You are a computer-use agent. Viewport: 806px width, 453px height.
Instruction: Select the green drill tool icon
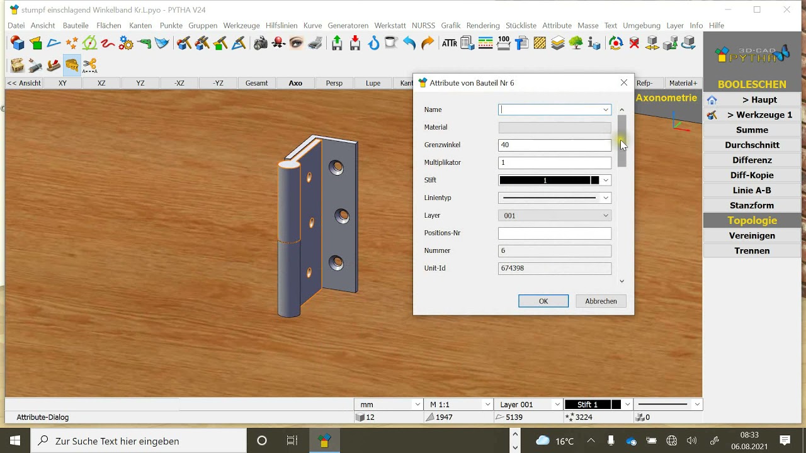[x=144, y=43]
